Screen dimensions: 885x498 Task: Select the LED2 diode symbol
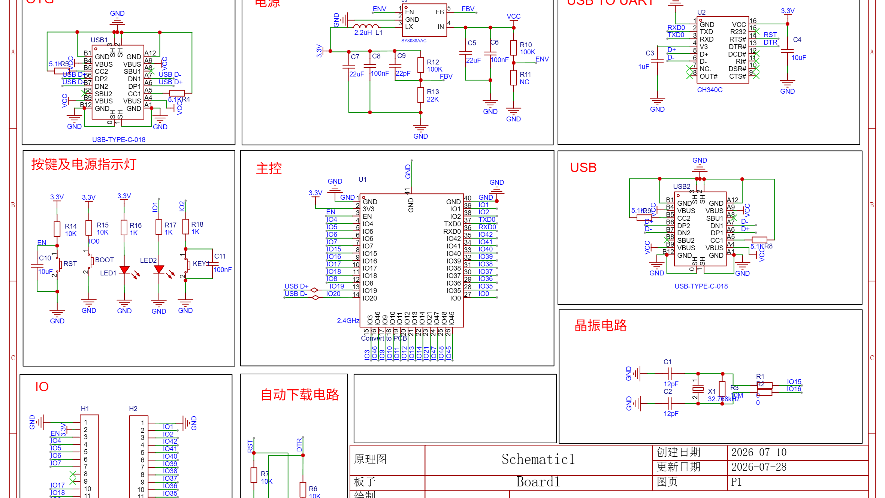159,269
